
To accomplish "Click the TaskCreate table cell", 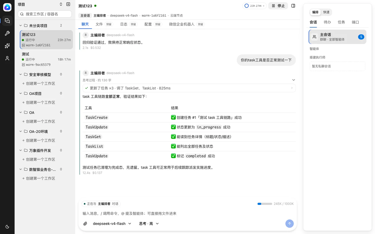I will tap(97, 117).
